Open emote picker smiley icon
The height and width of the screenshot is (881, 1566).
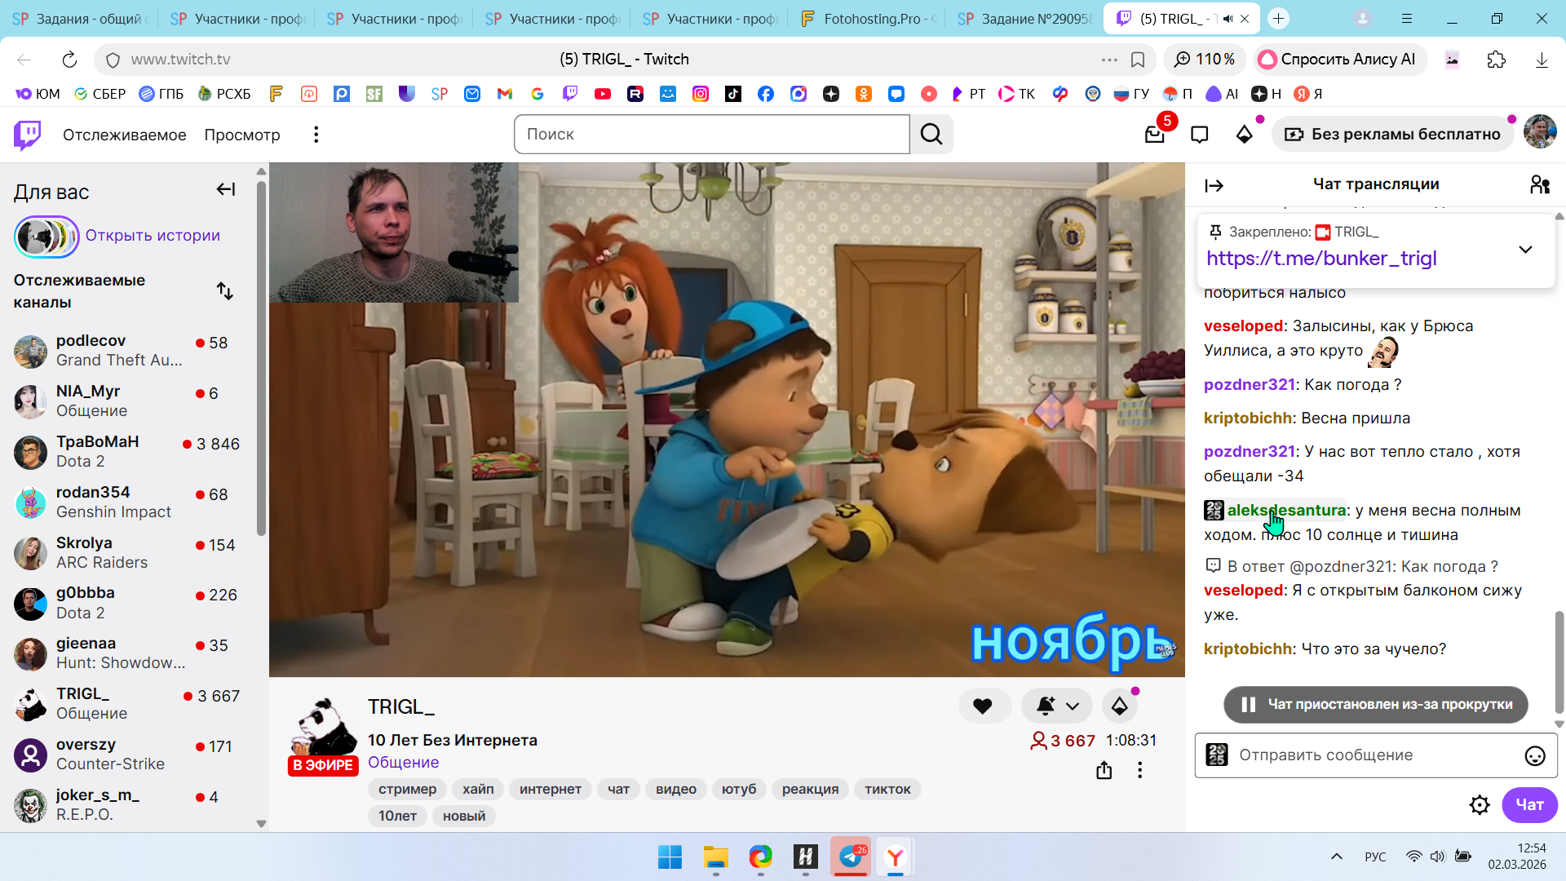point(1535,755)
